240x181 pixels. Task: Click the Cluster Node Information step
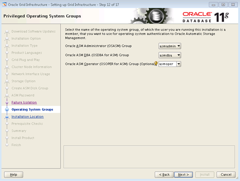(31, 67)
